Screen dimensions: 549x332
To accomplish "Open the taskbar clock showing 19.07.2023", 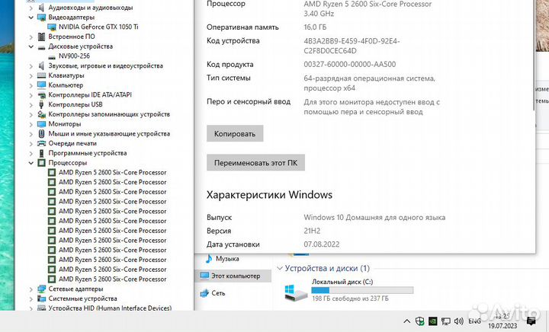I will tap(502, 321).
